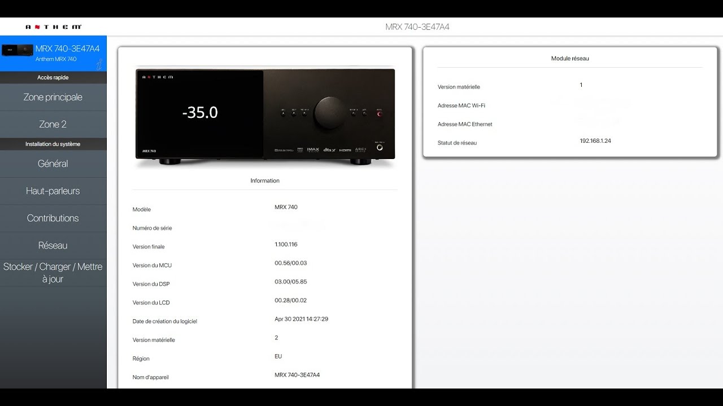
Task: Click the Statut de réseau label
Action: coord(458,143)
